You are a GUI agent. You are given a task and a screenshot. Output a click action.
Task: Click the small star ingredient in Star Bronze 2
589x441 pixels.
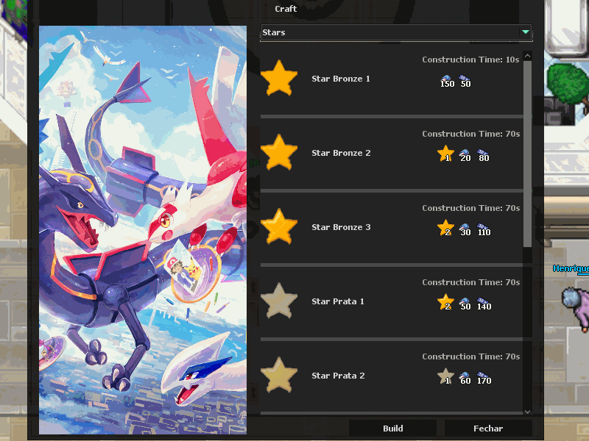tap(445, 154)
